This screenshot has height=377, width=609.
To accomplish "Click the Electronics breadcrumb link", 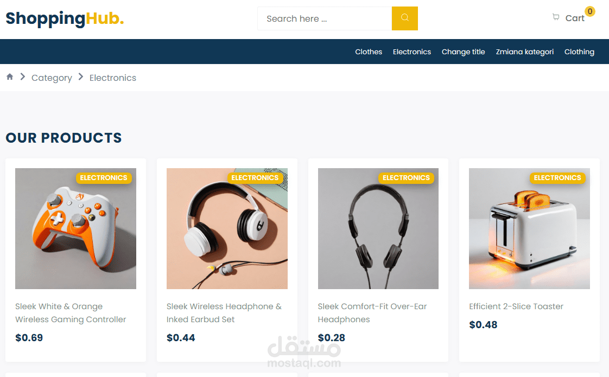I will [x=113, y=78].
